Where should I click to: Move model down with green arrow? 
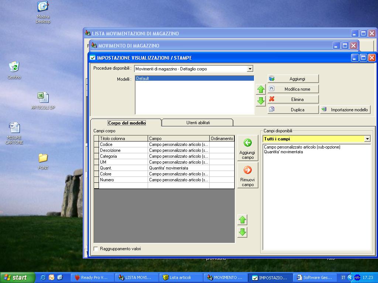tap(261, 101)
